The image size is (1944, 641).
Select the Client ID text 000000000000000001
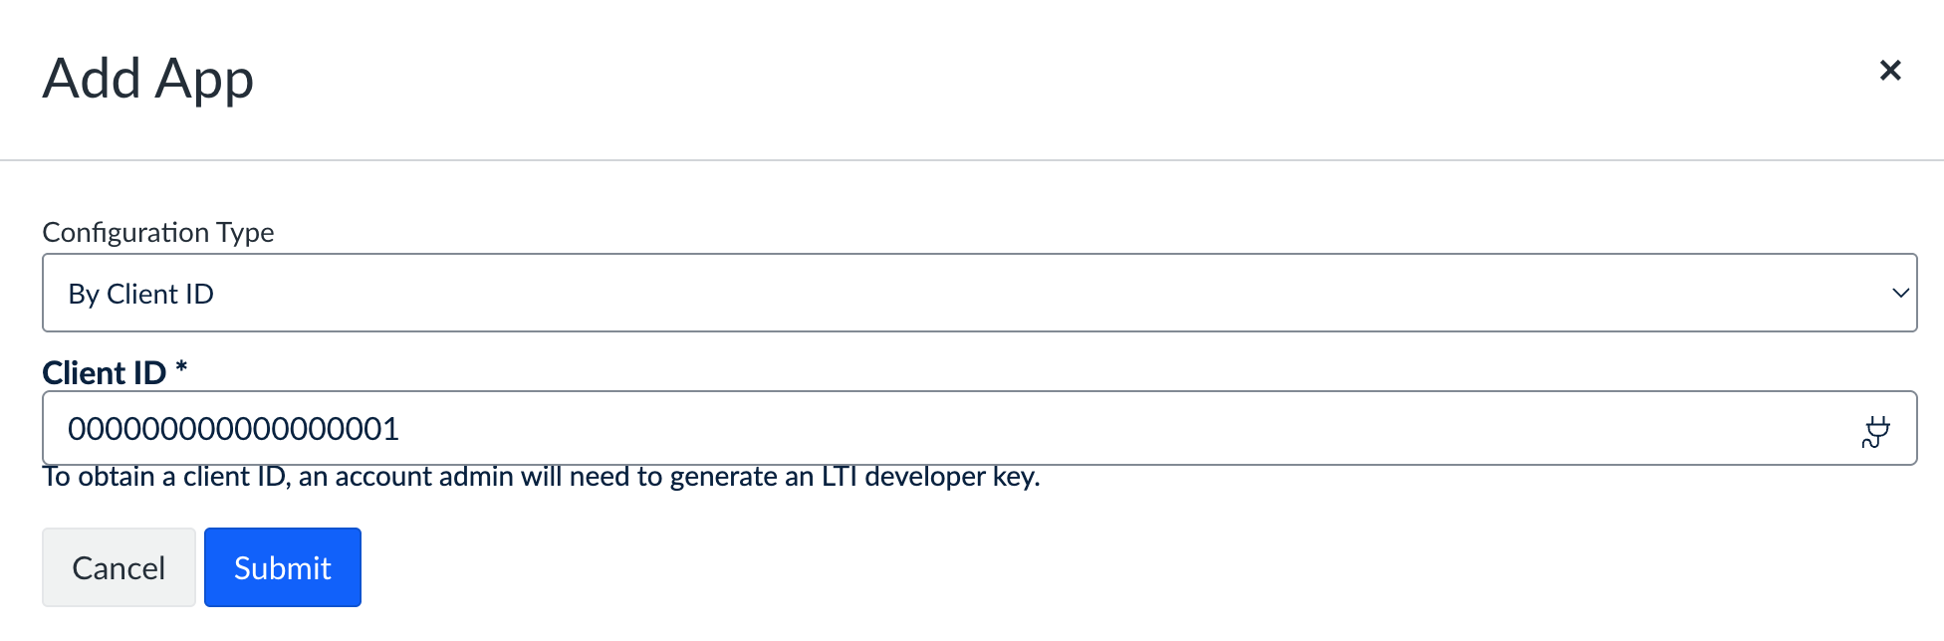pyautogui.click(x=235, y=428)
